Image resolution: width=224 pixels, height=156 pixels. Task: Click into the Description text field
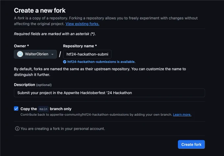[109, 93]
